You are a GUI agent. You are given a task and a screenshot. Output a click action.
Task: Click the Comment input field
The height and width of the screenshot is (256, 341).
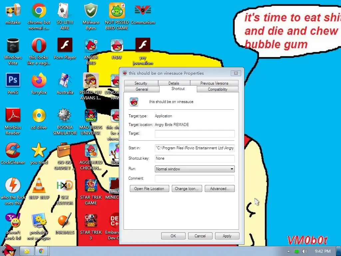[194, 179]
